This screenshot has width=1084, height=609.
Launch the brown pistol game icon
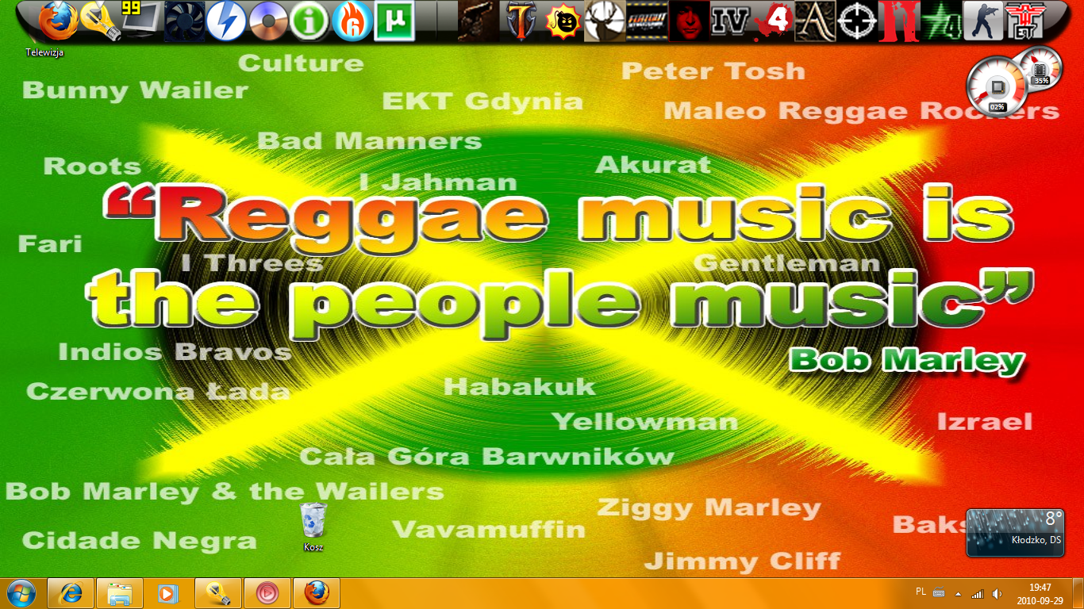(478, 21)
